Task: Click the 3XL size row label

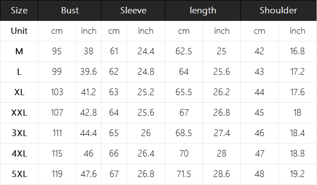Action: tap(19, 133)
